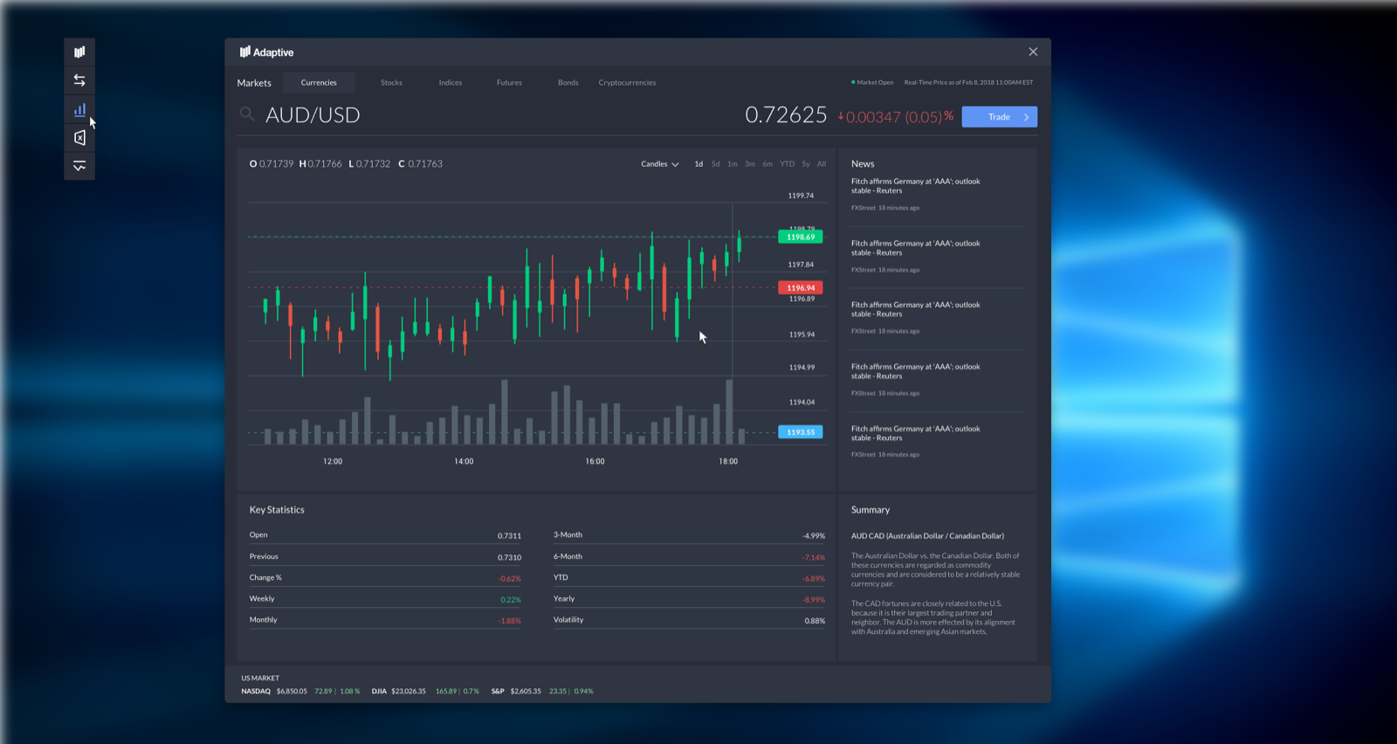Screen dimensions: 1397x744
Task: Select the 5d chart range
Action: (716, 164)
